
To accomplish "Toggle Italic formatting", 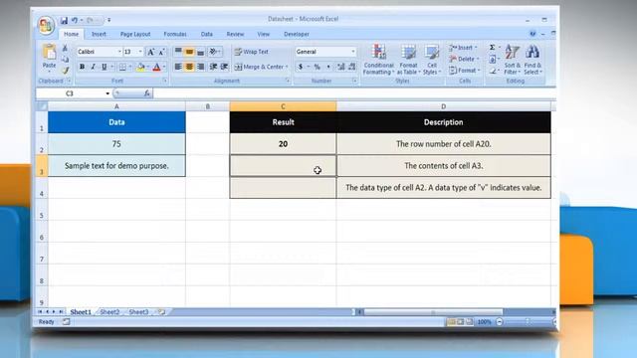I will (93, 67).
